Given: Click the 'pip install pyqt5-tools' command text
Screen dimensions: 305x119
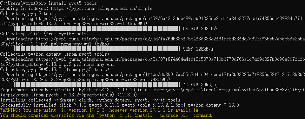Looking at the screenshot, I should (67, 3).
